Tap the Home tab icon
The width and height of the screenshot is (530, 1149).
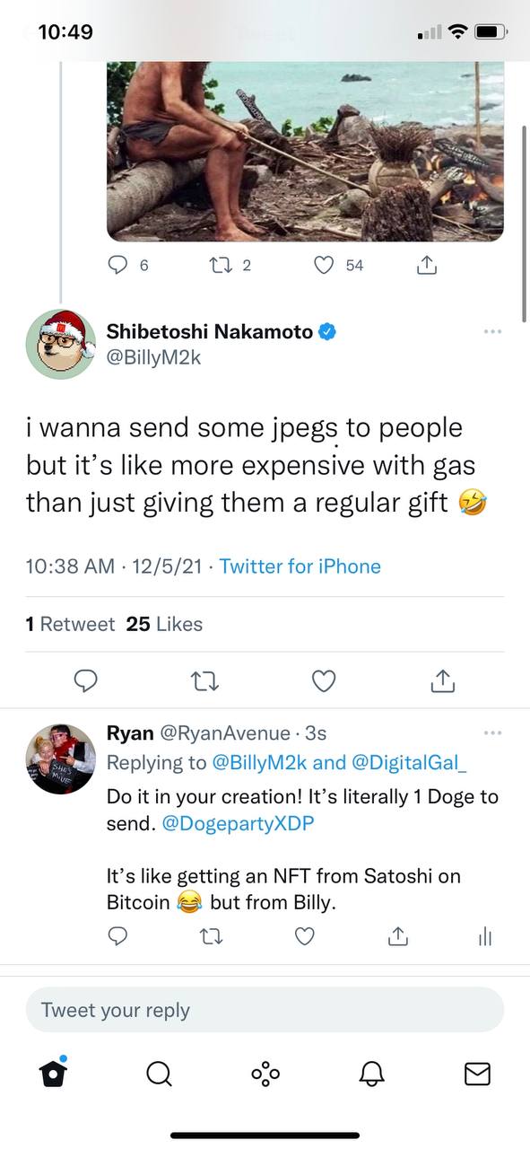pyautogui.click(x=54, y=1072)
